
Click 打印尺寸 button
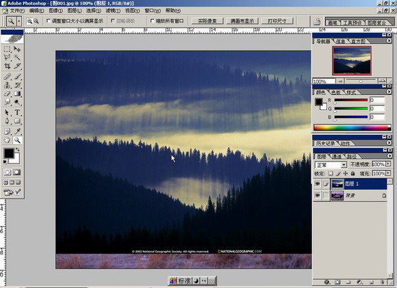(x=277, y=21)
